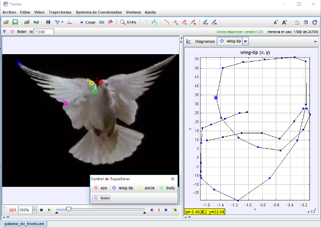The height and width of the screenshot is (228, 321).
Task: Step forward one video frame
Action: point(167,210)
